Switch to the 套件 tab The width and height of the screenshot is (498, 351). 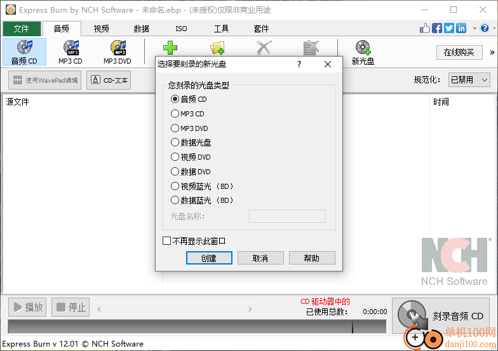click(x=262, y=29)
